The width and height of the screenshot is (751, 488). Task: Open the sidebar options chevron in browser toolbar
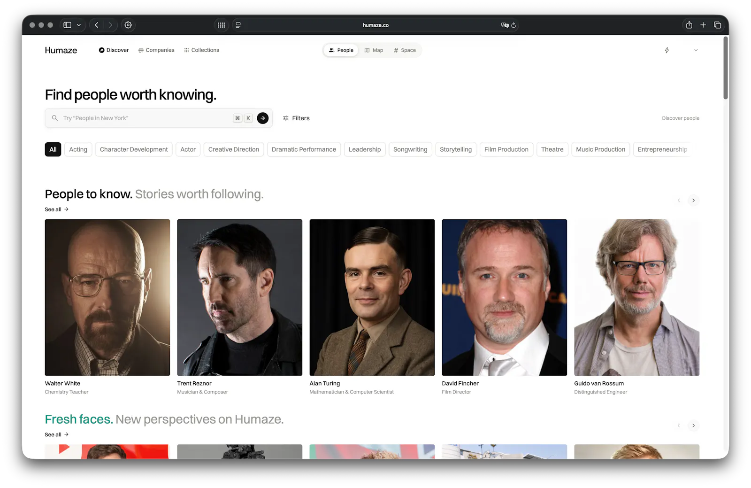point(79,25)
